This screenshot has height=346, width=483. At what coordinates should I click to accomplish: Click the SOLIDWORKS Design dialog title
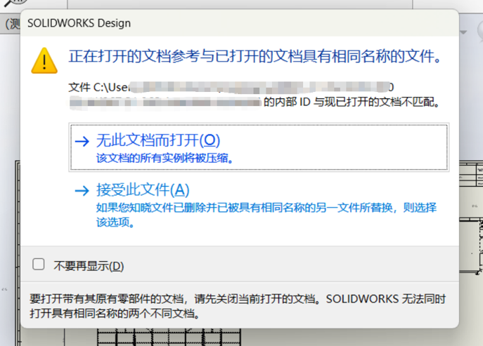(x=79, y=23)
